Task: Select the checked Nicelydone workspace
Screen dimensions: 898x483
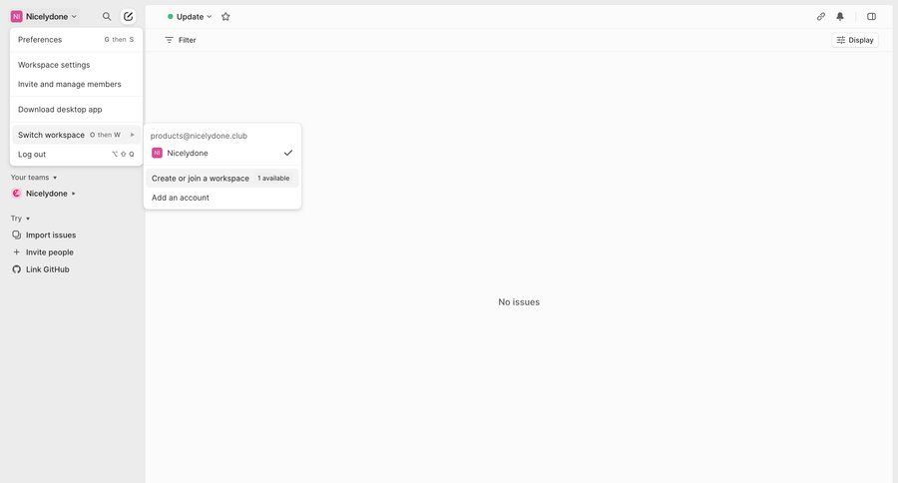Action: coord(223,153)
